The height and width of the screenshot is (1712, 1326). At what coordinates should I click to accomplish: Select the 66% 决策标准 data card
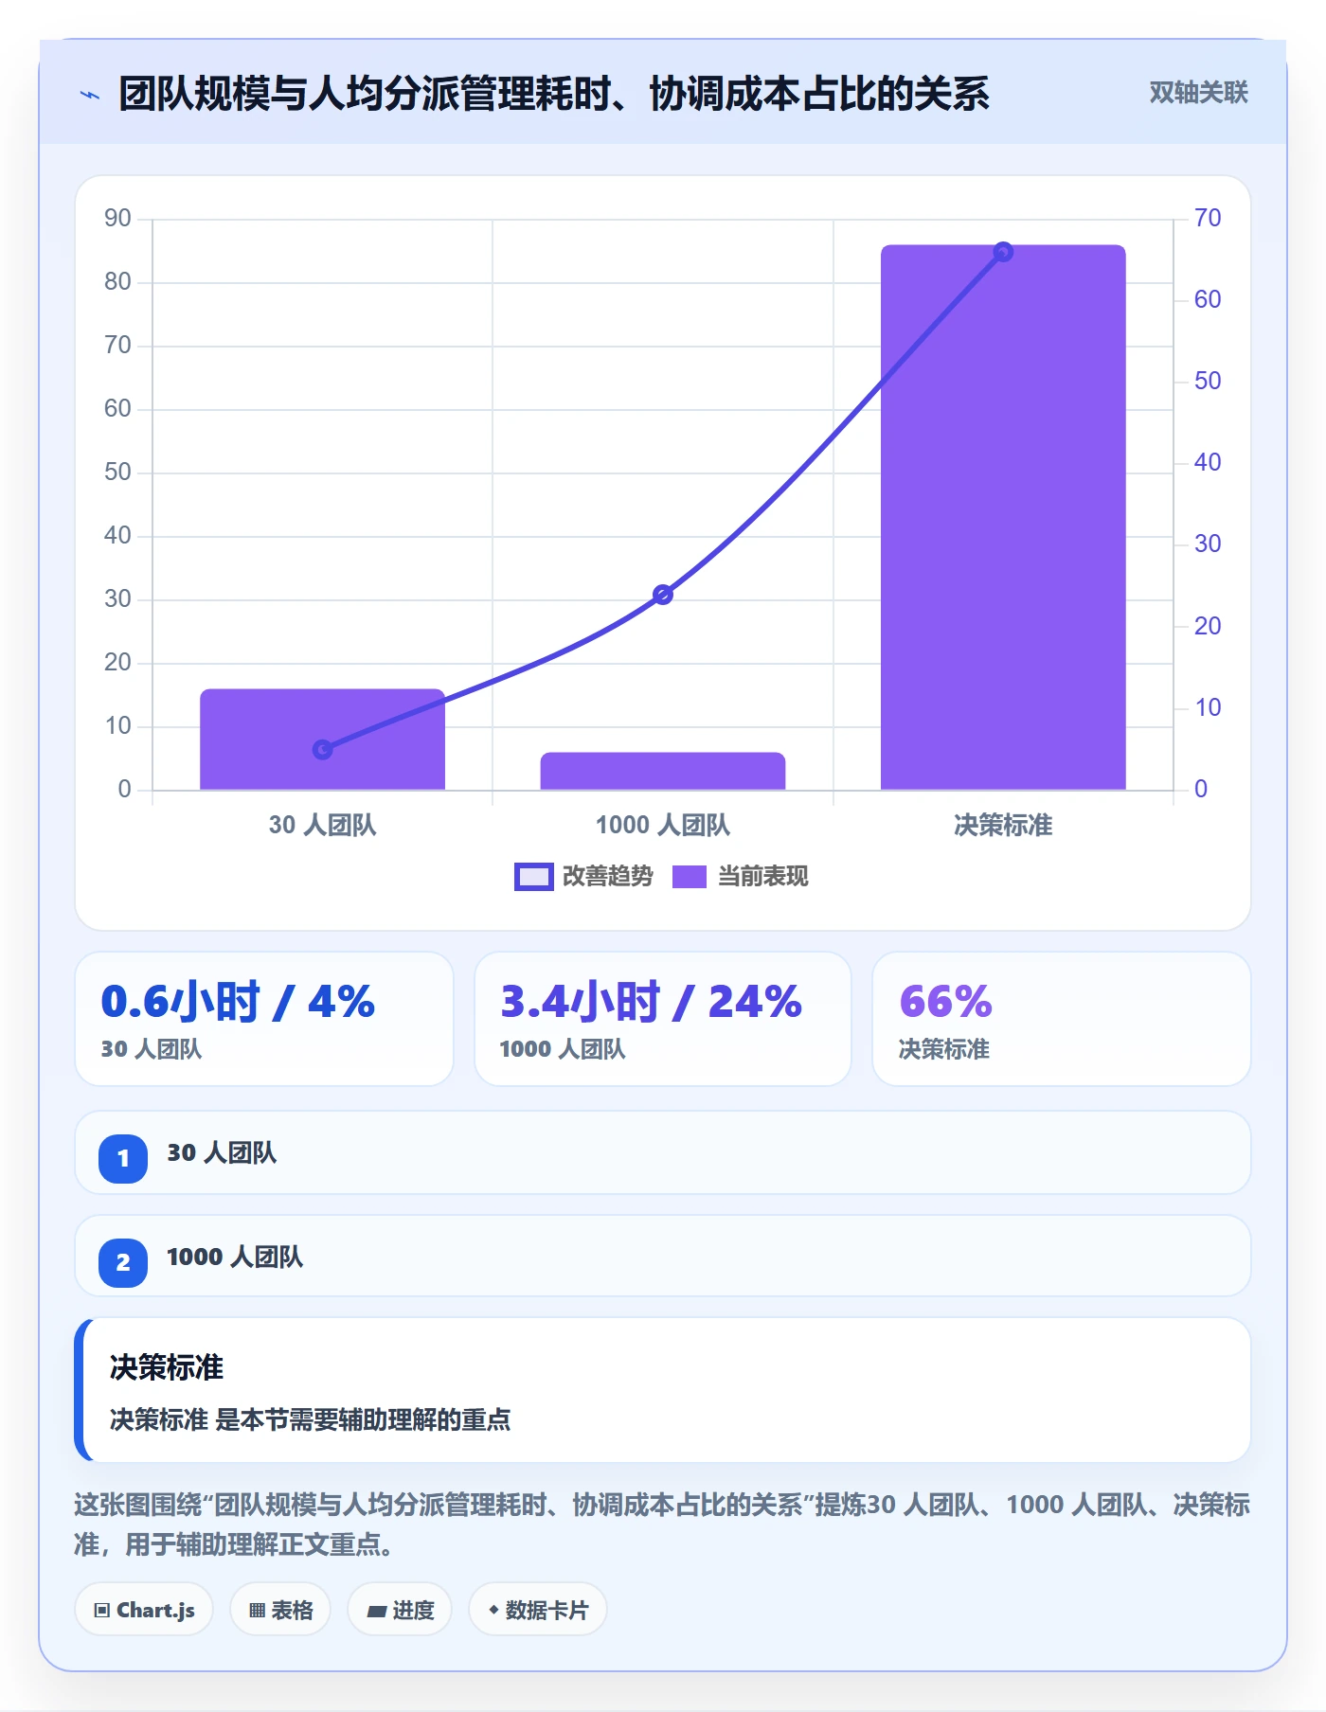click(x=1062, y=1019)
